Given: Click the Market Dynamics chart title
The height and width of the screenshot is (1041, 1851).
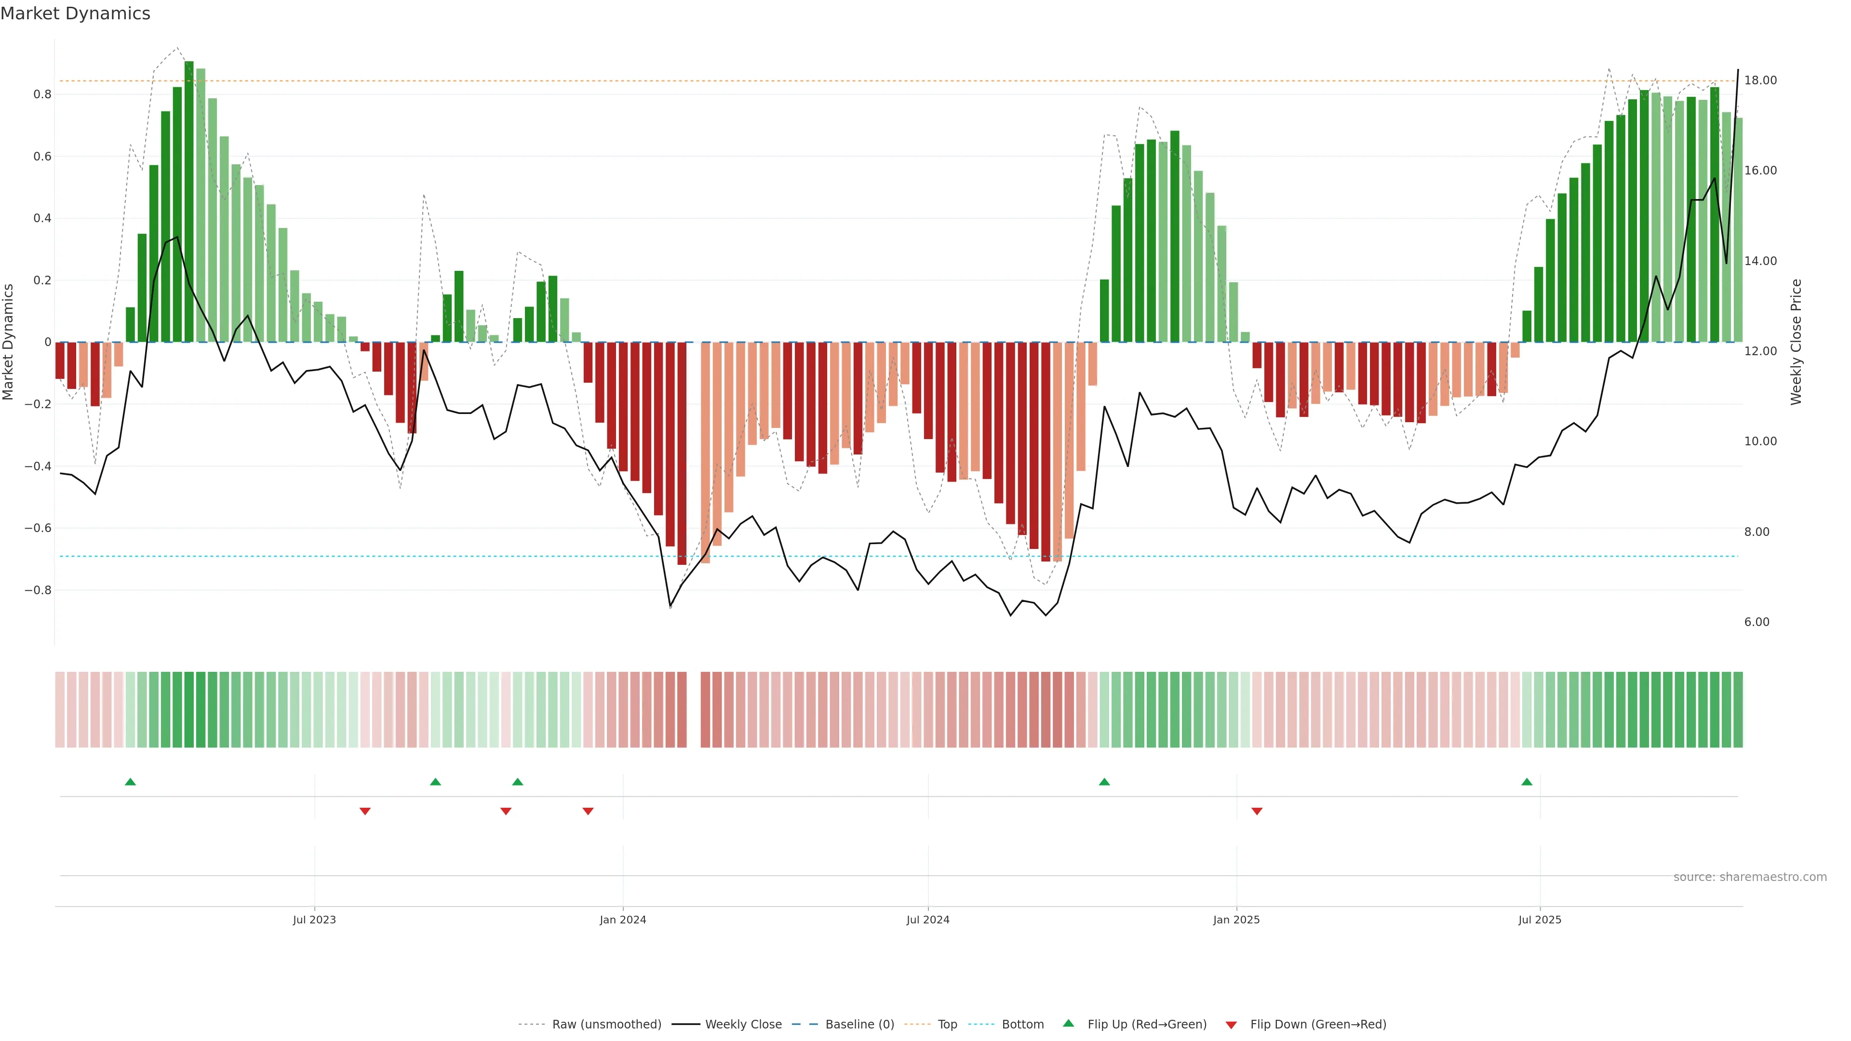Looking at the screenshot, I should click(x=76, y=13).
